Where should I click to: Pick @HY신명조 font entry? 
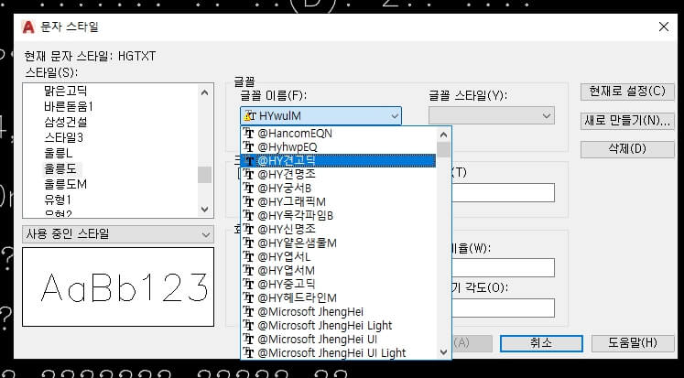click(339, 230)
